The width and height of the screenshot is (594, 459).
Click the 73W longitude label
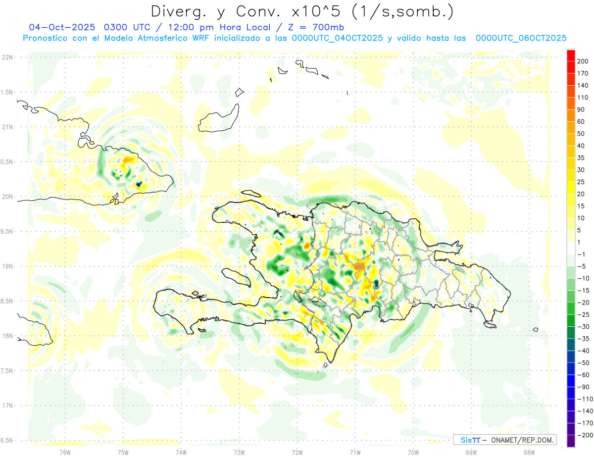(239, 452)
